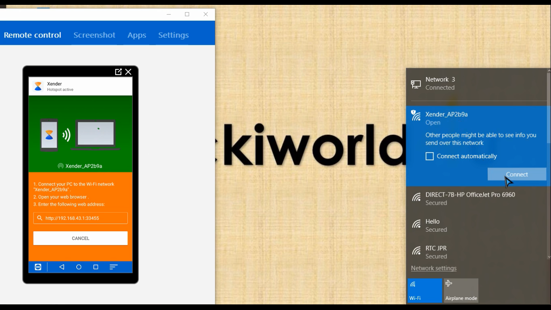The width and height of the screenshot is (551, 310).
Task: Tap the Android back triangle button
Action: (62, 267)
